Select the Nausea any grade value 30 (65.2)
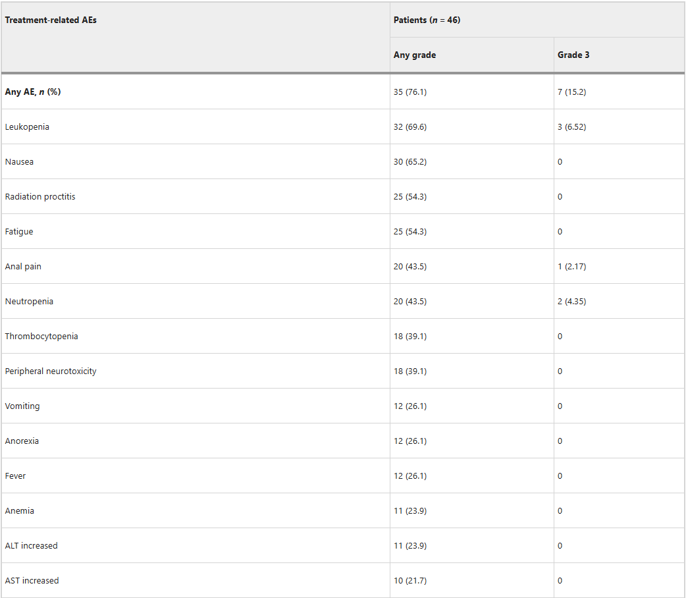The height and width of the screenshot is (598, 686). 410,161
